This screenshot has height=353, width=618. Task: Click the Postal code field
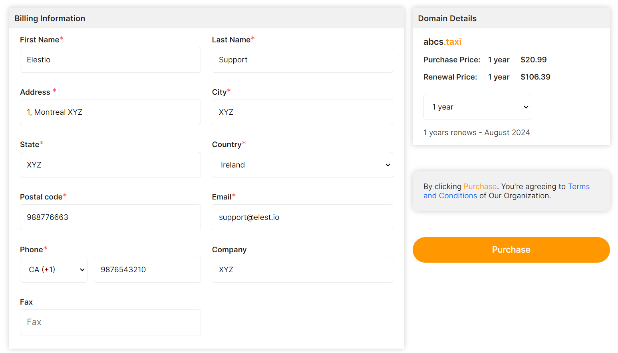[x=110, y=217]
